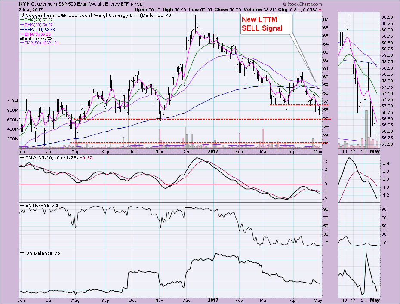
Task: Click the red down-arrow beside Chg value
Action: (320, 9)
